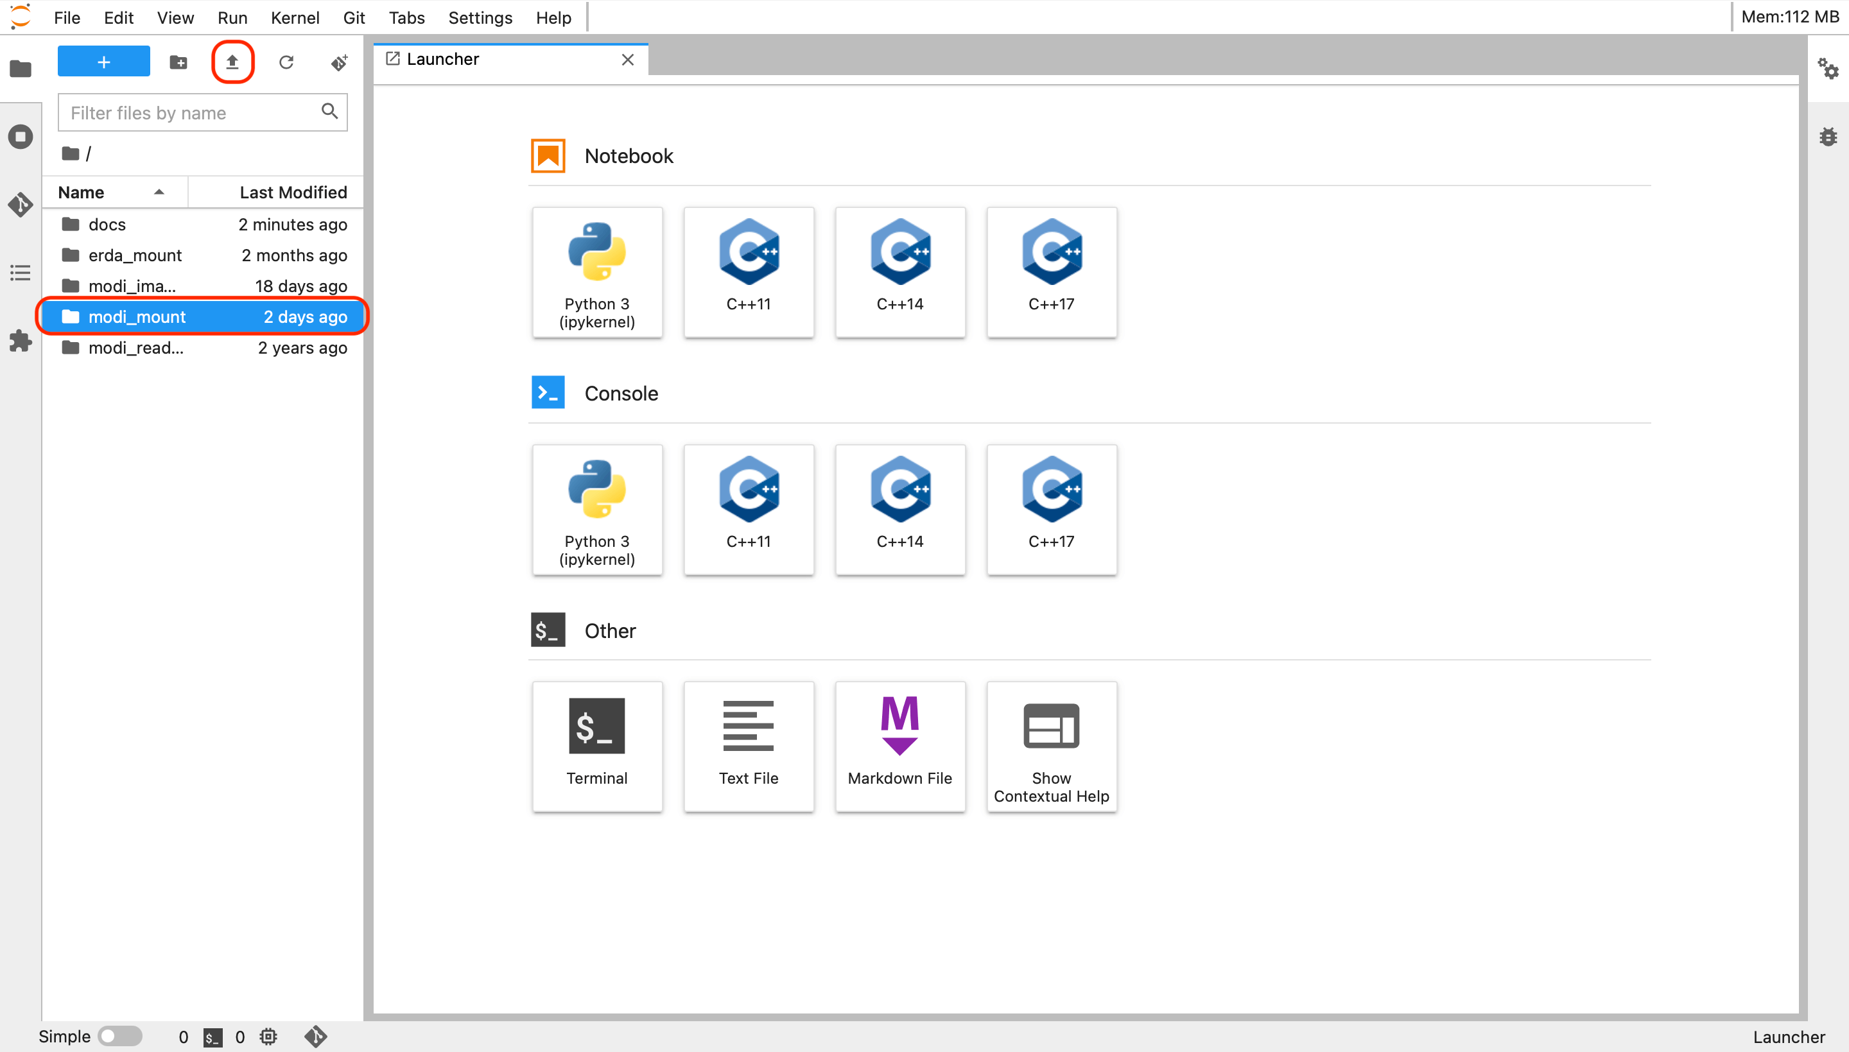Open the Git sidebar panel
1849x1052 pixels.
point(21,205)
